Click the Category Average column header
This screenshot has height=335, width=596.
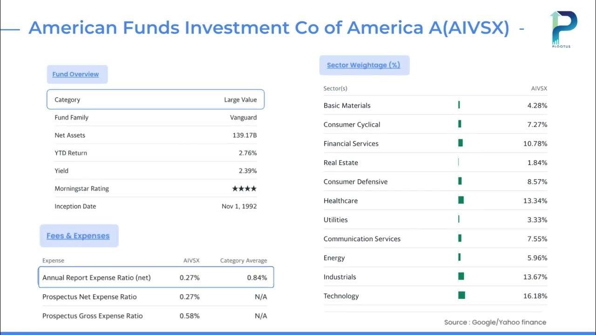click(x=244, y=261)
